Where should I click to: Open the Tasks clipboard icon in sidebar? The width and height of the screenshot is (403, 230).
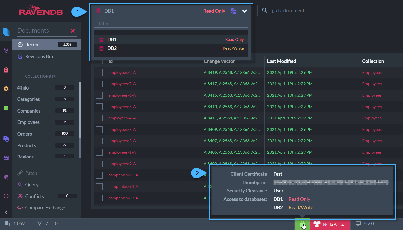point(6,70)
